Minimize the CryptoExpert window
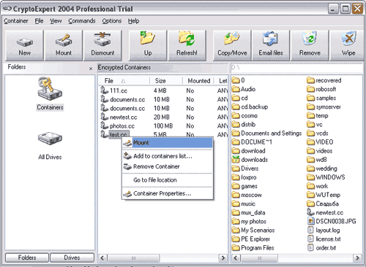Viewport: 366px width, 267px height. [333, 9]
